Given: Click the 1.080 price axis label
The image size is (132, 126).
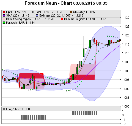Looking at the screenshot, I should tap(126, 106).
